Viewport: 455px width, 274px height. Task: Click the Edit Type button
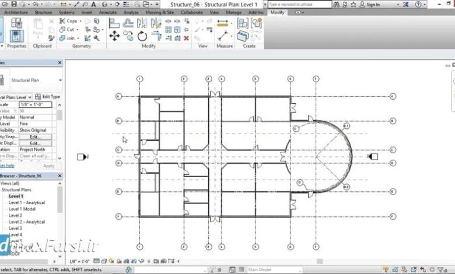point(48,97)
